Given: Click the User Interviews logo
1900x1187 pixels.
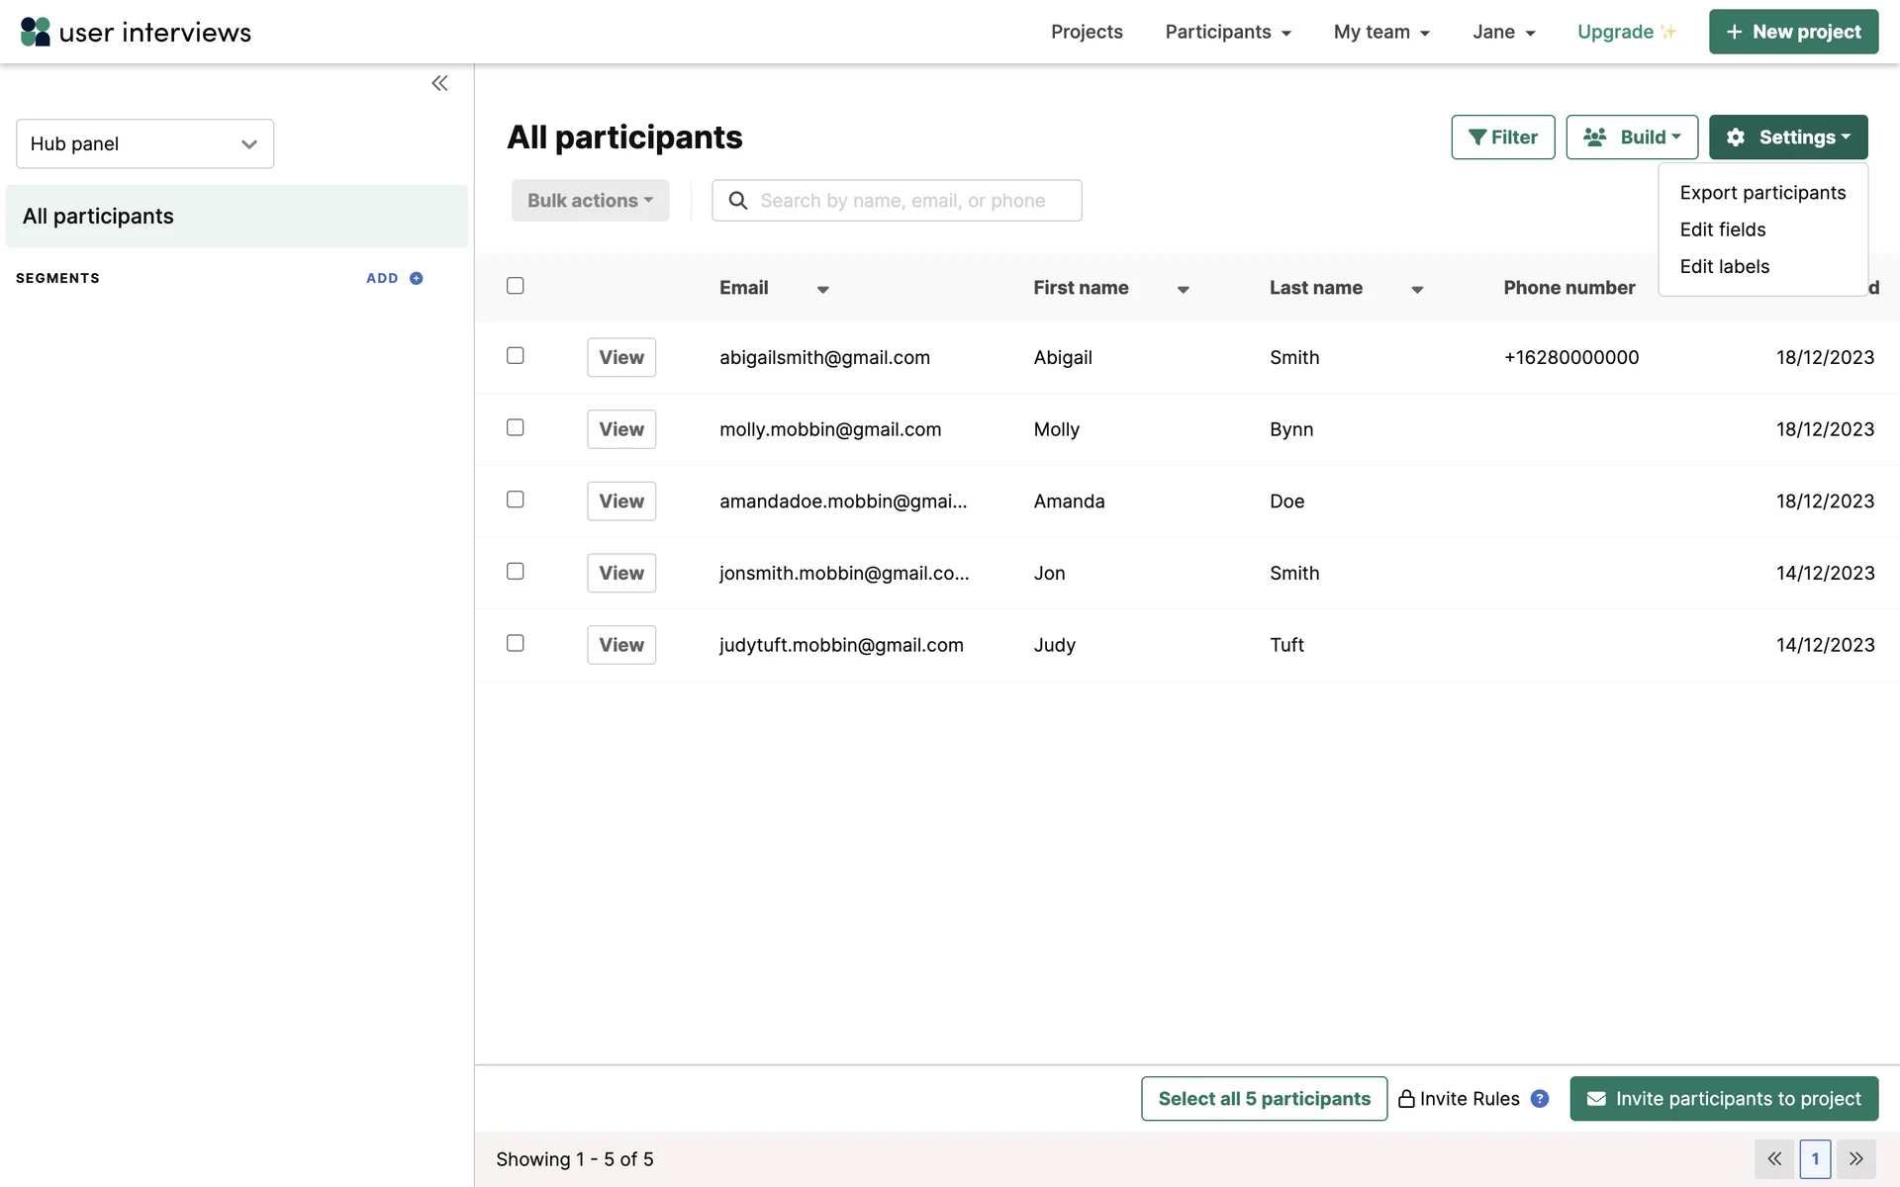Looking at the screenshot, I should tap(136, 32).
